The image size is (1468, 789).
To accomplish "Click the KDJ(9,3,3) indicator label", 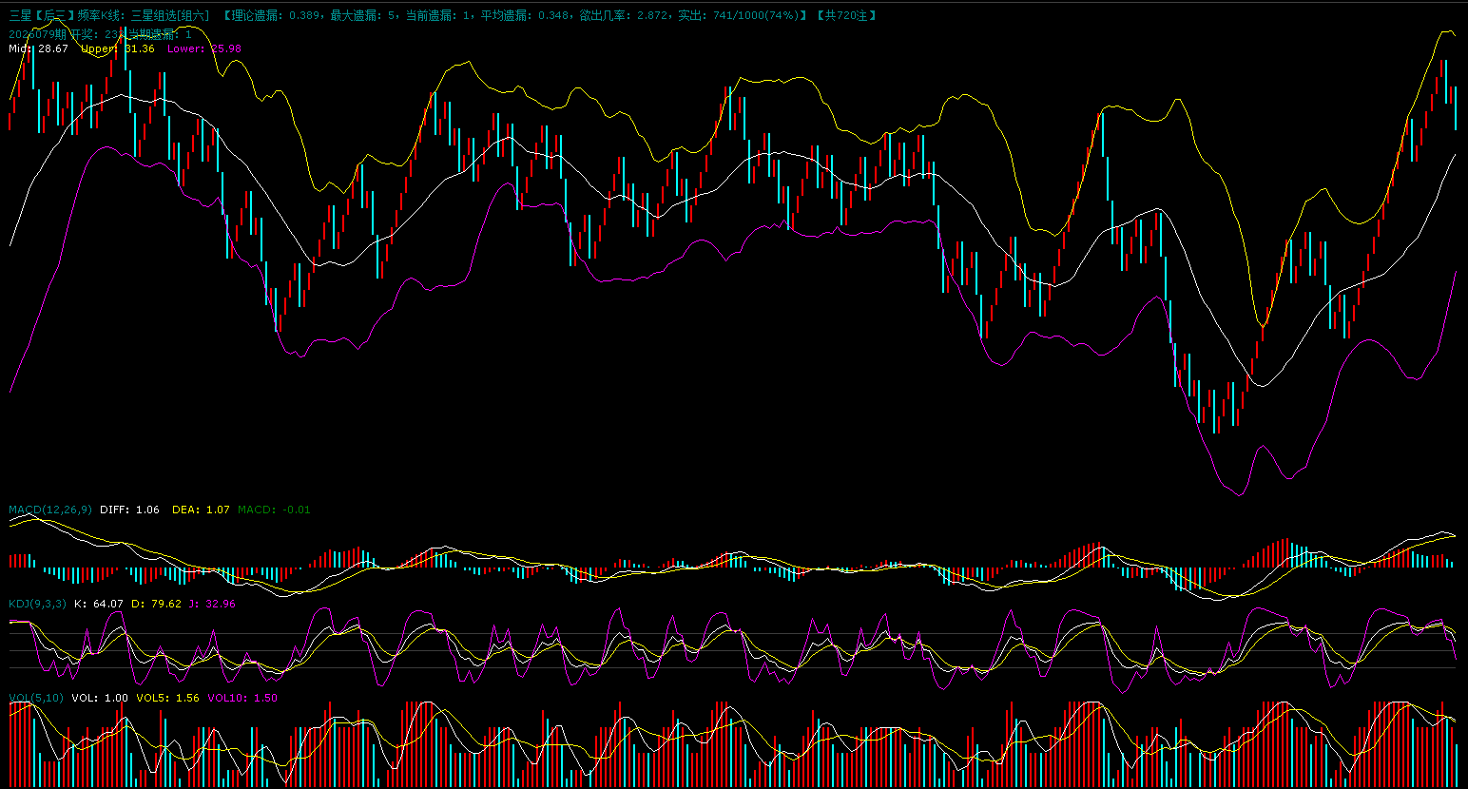I will coord(37,604).
